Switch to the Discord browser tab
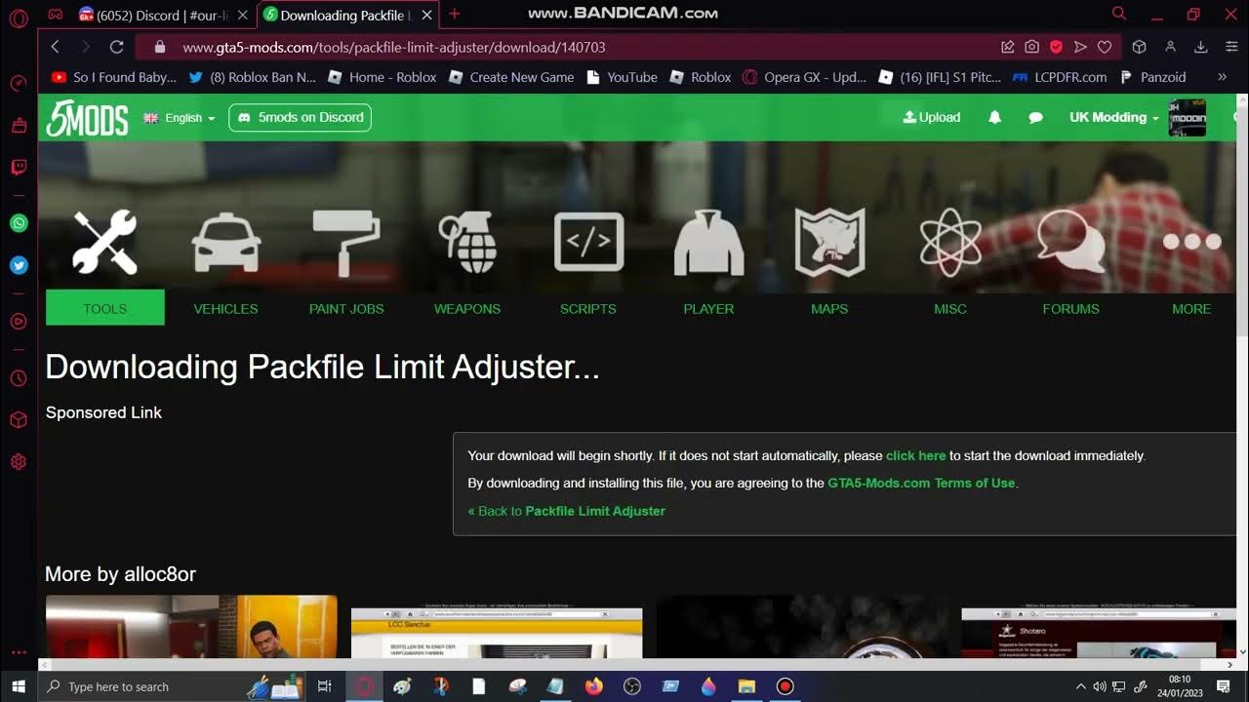Viewport: 1249px width, 702px height. coord(162,15)
